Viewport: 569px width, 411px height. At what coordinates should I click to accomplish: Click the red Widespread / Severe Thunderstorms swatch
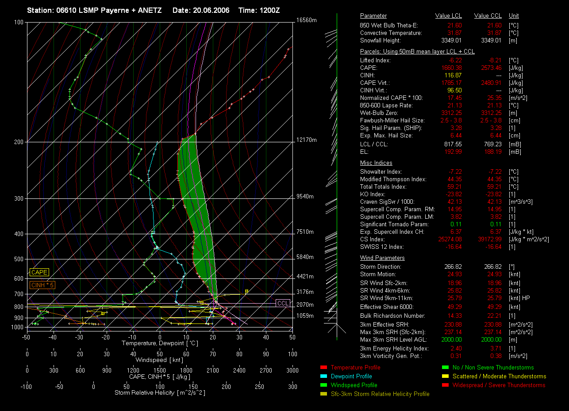point(445,385)
